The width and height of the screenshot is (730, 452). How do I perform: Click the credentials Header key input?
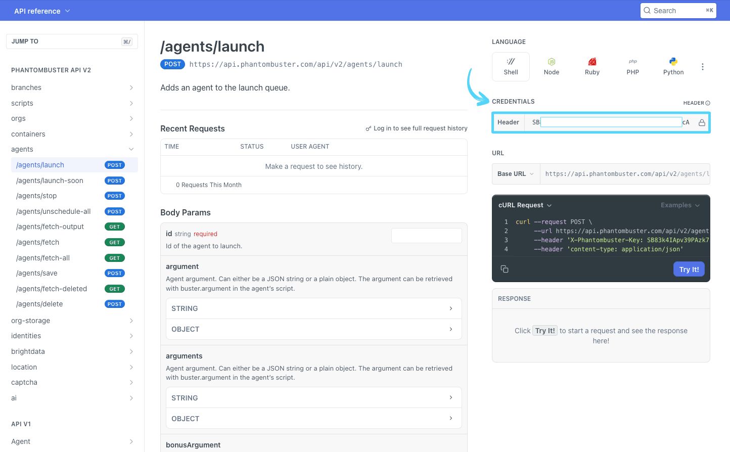pos(611,122)
